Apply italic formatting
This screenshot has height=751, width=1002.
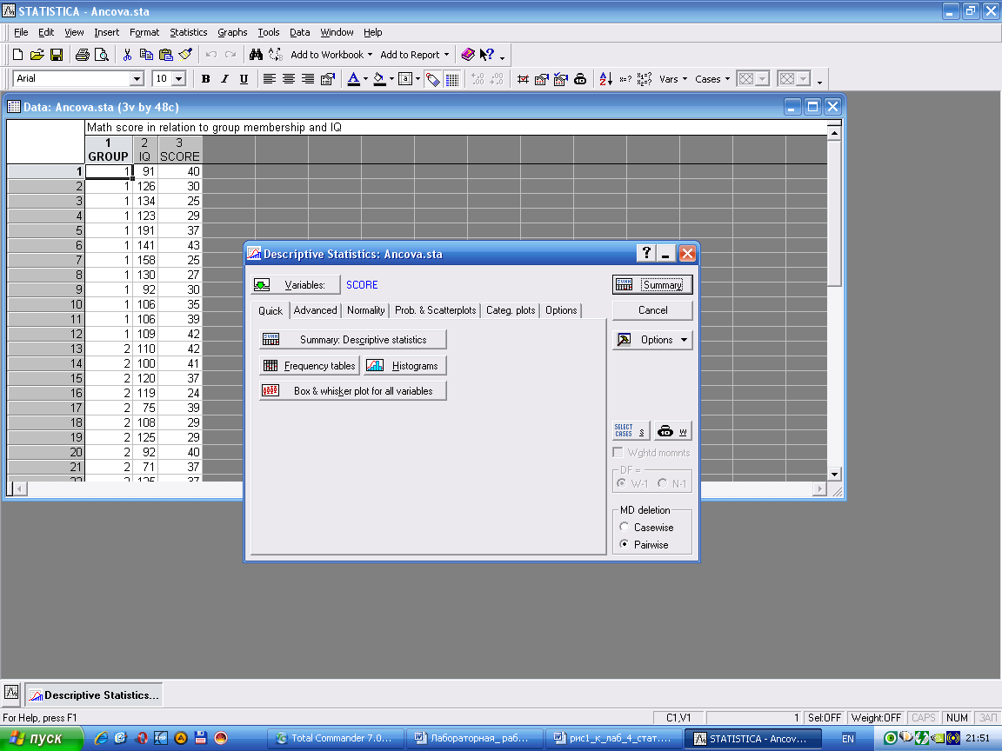coord(224,79)
